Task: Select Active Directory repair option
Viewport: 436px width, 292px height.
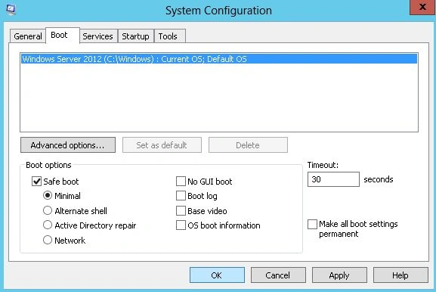Action: [x=48, y=225]
